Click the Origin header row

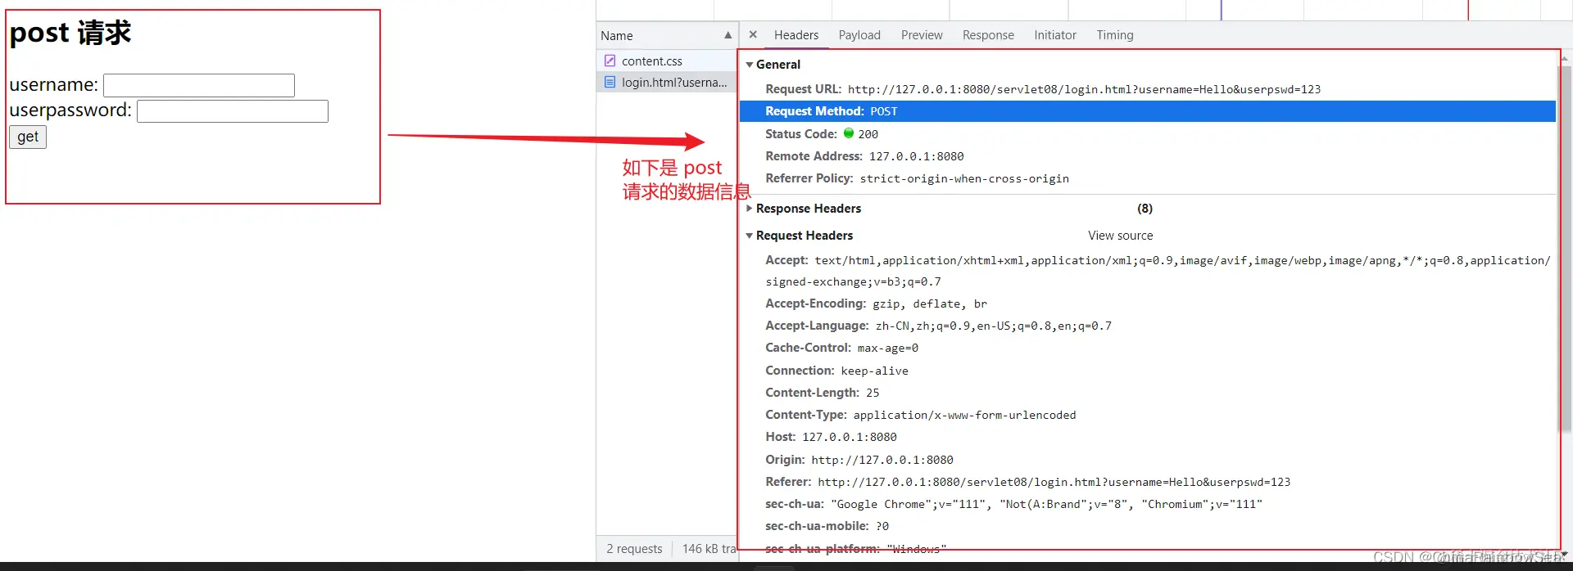tap(1147, 460)
